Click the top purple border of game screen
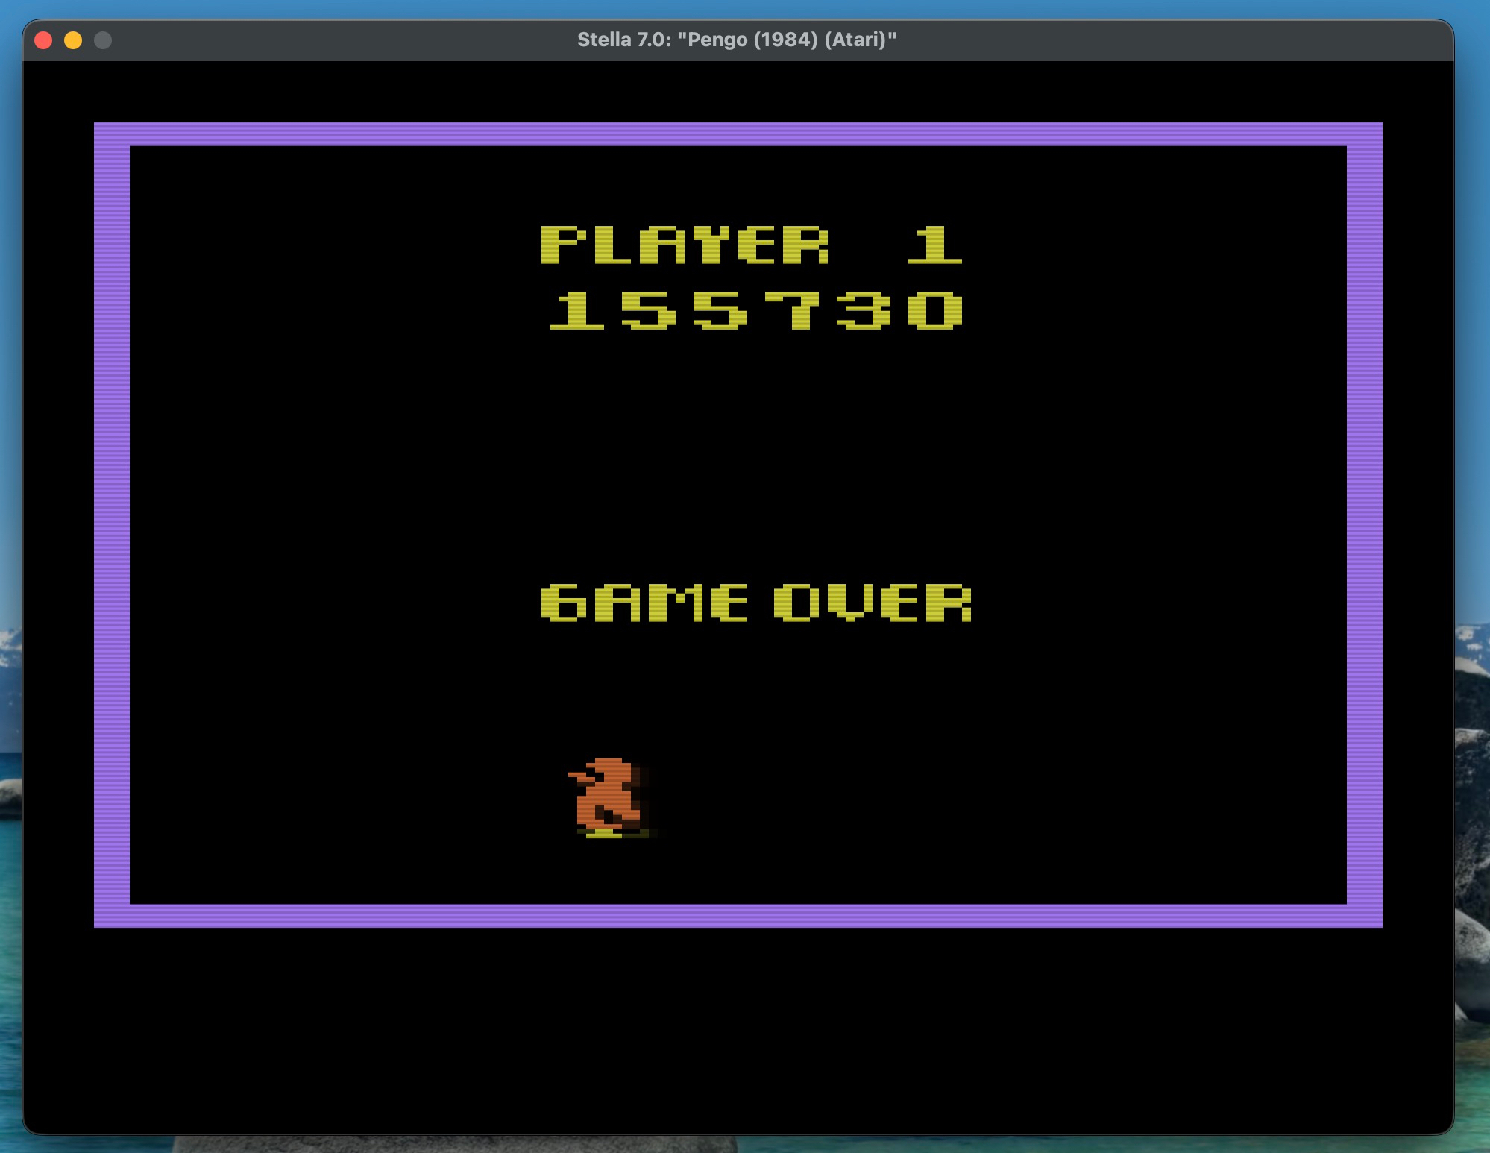This screenshot has width=1490, height=1153. point(738,134)
